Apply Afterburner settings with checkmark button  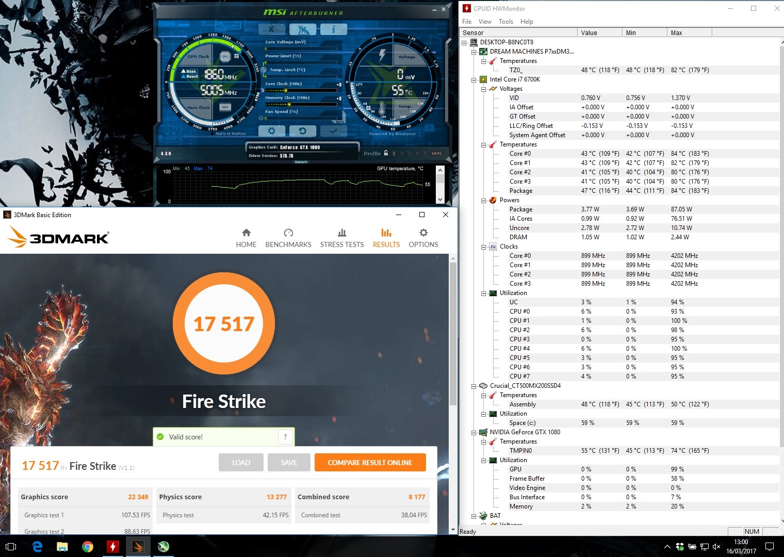(334, 130)
